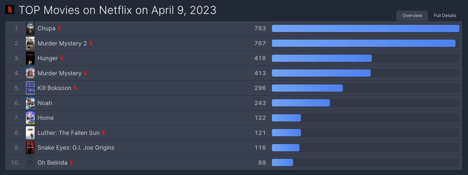Open the Snake Eyes: G.I. Joe Origins link
The height and width of the screenshot is (175, 468).
click(76, 148)
